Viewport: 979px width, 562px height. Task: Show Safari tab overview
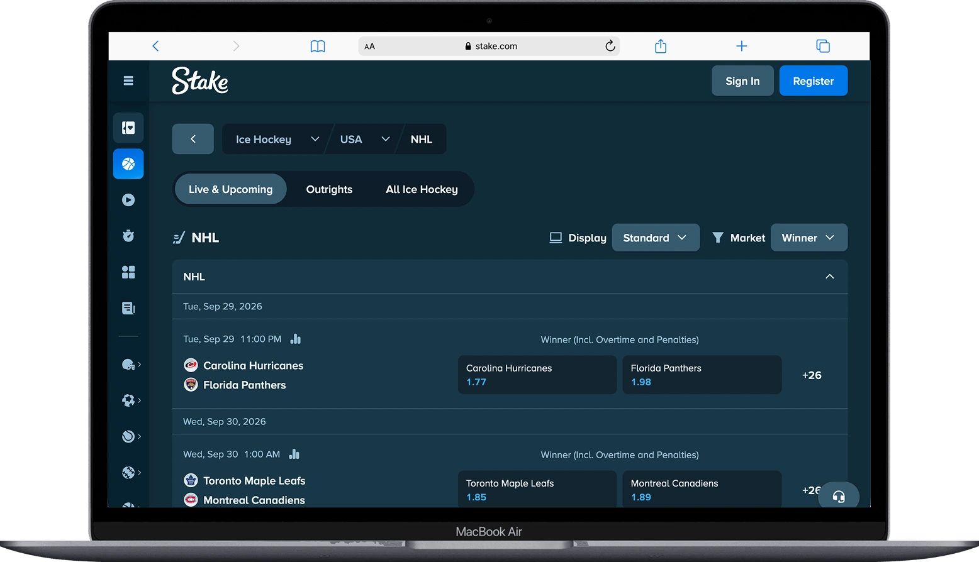[823, 46]
